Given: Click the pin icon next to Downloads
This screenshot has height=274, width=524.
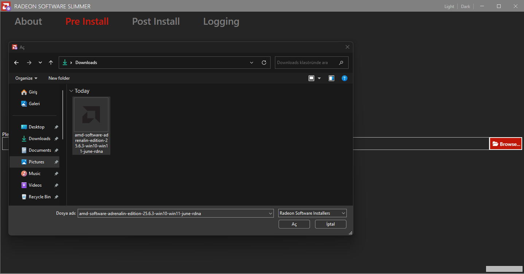Looking at the screenshot, I should click(x=56, y=139).
